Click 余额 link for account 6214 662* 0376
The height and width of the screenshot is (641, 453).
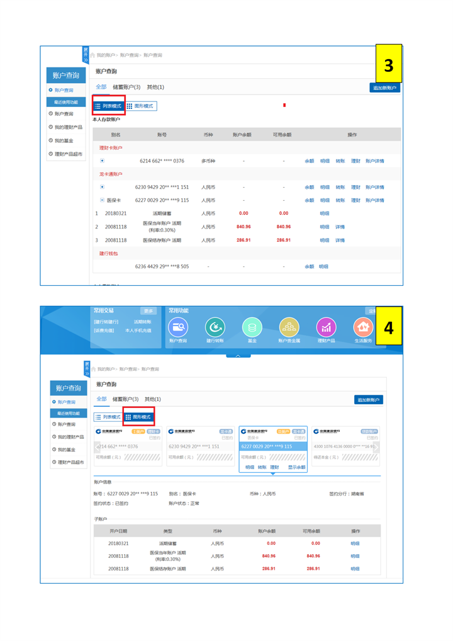(x=309, y=161)
